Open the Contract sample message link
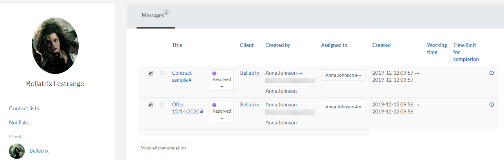The width and height of the screenshot is (504, 160). 182,76
